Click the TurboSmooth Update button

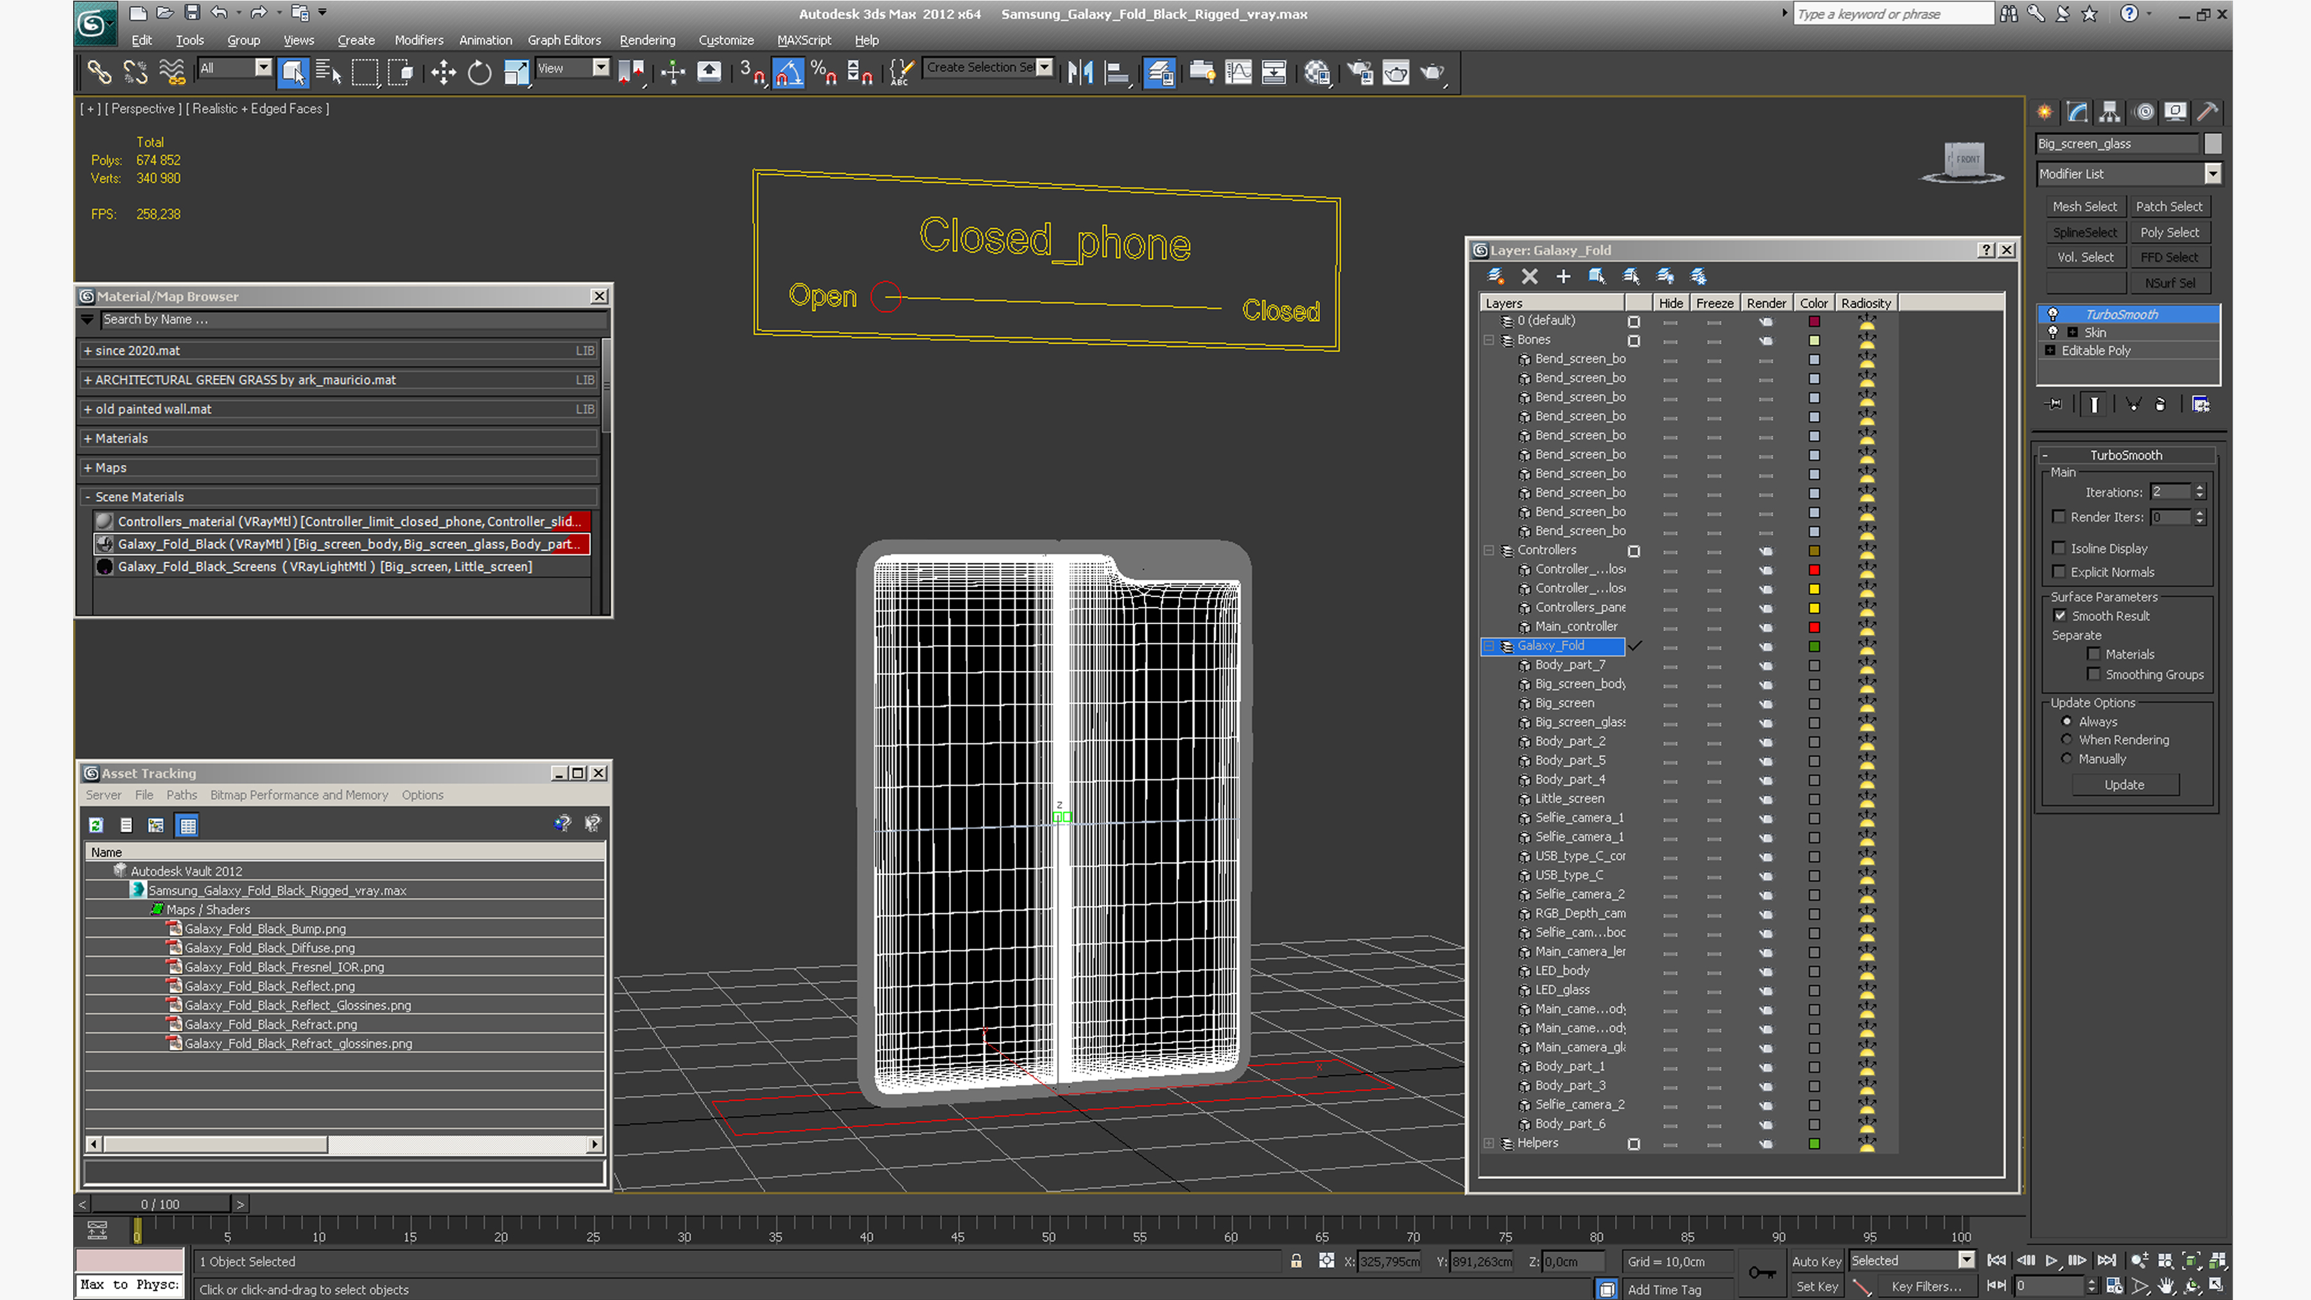coord(2124,785)
